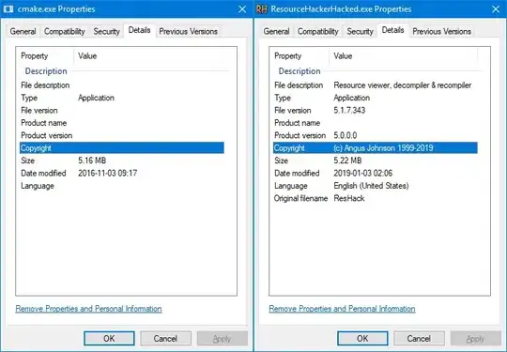The height and width of the screenshot is (352, 507).
Task: Select the File version 5.1.7.343 row
Action: pos(375,110)
